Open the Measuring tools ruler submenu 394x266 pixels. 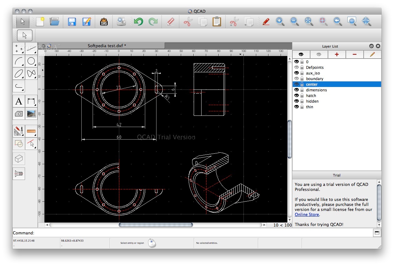coord(31,131)
